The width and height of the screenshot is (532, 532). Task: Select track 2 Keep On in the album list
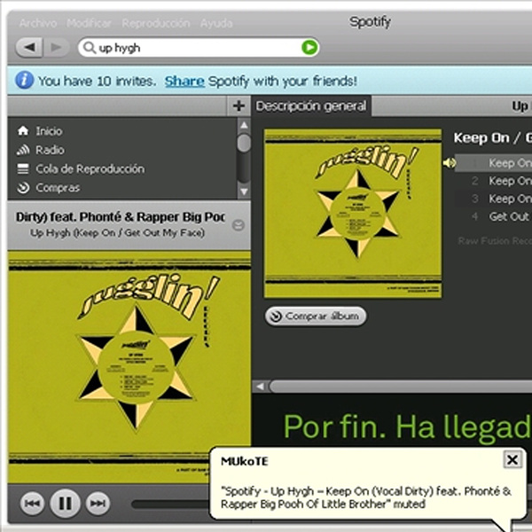pos(493,181)
